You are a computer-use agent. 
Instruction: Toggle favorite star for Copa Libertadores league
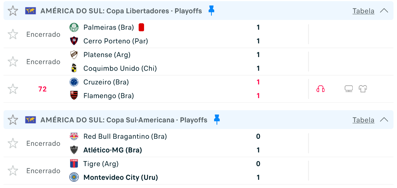pos(13,11)
